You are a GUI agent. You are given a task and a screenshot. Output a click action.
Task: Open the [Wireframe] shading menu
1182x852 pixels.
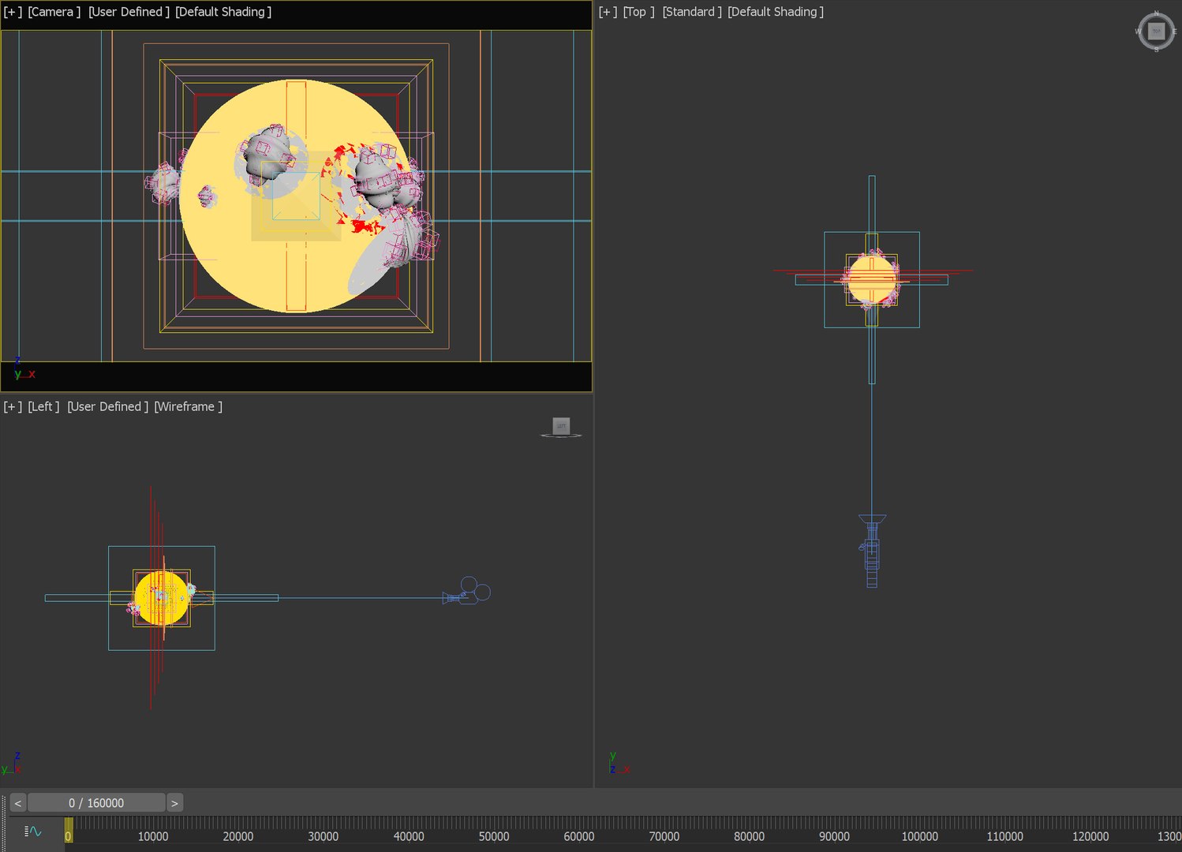pos(189,406)
